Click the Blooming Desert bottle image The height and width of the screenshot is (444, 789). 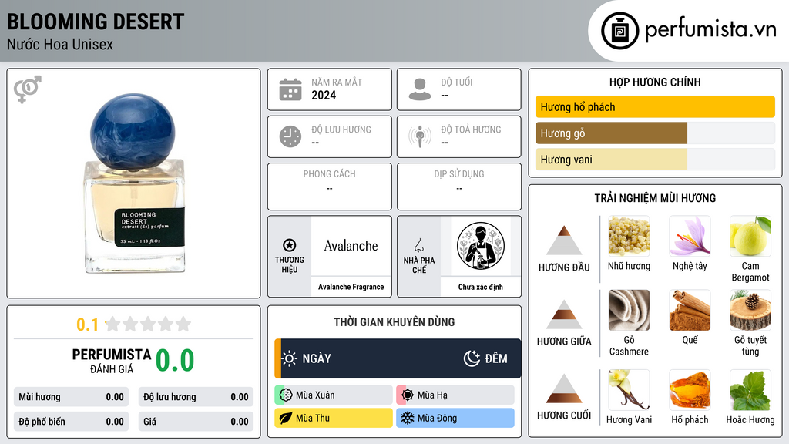pyautogui.click(x=133, y=183)
